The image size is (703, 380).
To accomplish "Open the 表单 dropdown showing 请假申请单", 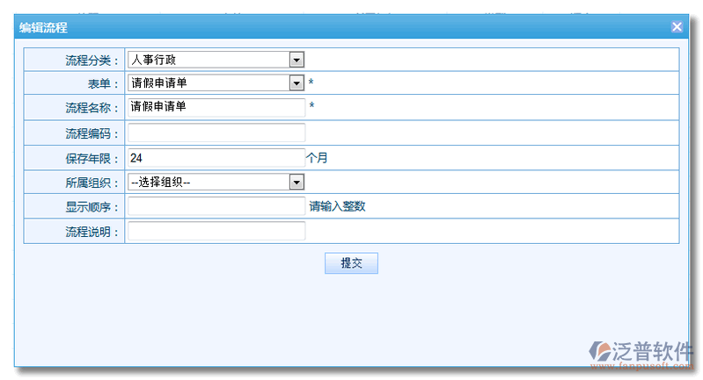I will (216, 82).
